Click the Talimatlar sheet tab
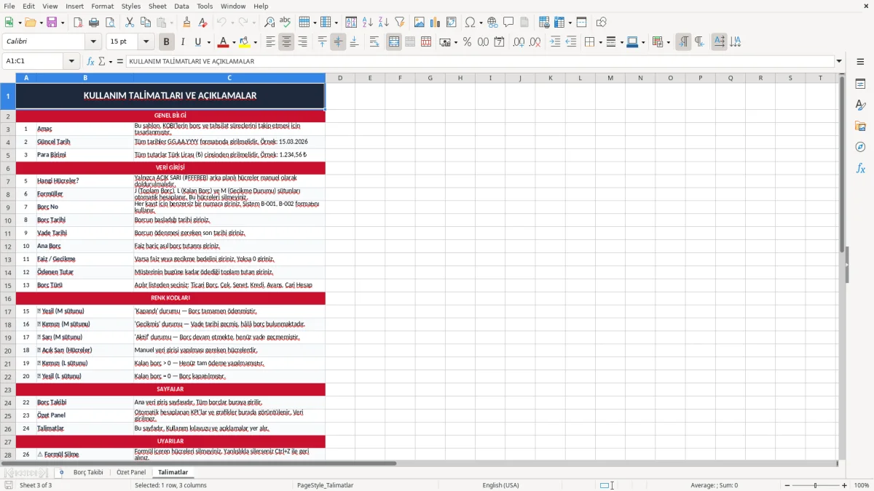This screenshot has width=874, height=491. tap(173, 472)
